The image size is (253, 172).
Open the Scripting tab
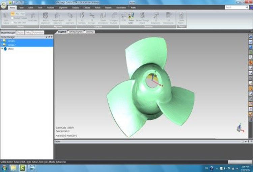[89, 32]
